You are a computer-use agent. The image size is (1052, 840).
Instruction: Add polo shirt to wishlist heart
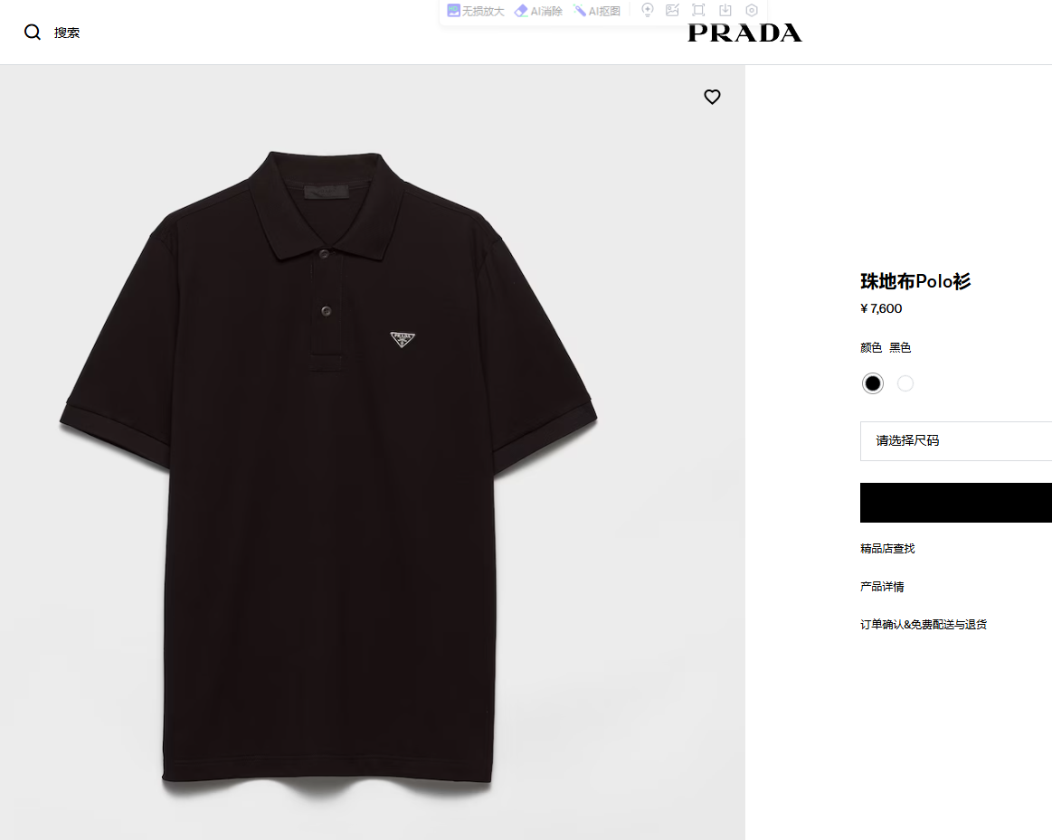tap(712, 97)
